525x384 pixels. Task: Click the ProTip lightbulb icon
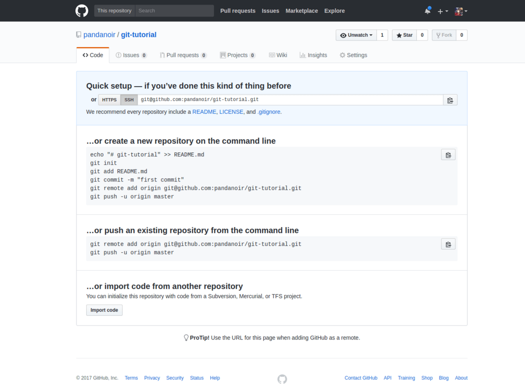[x=186, y=338]
